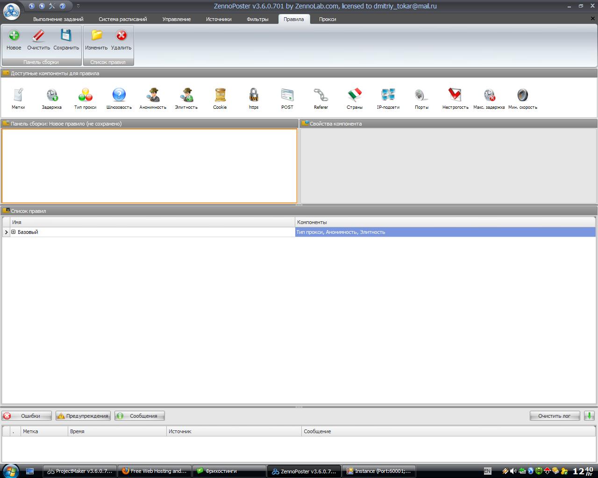The image size is (598, 478).
Task: Switch to Фрихостинги taskbar item
Action: (229, 471)
